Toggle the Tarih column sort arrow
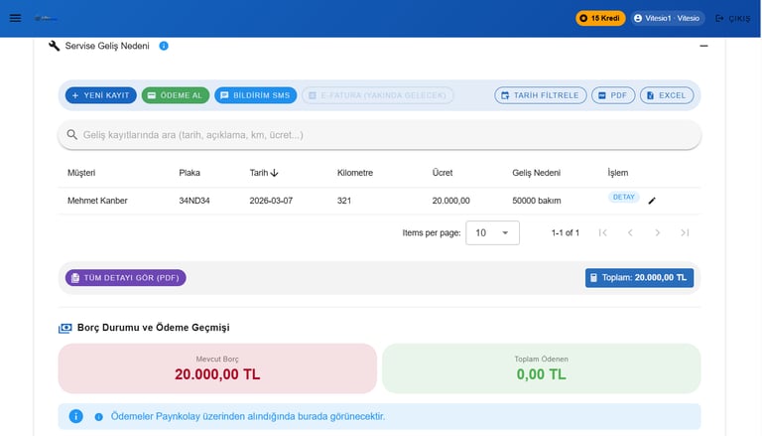762x436 pixels. click(274, 173)
